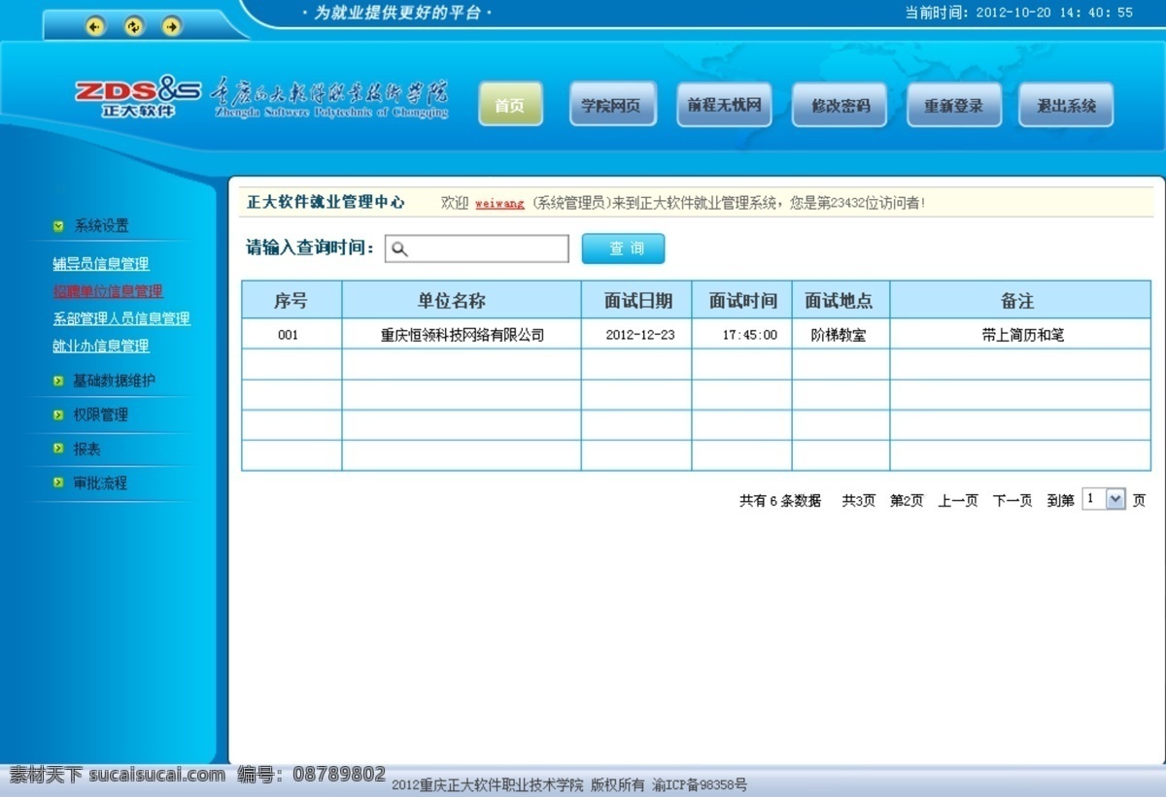This screenshot has height=797, width=1166.
Task: Click the yellow forward arrow icon
Action: click(x=172, y=26)
